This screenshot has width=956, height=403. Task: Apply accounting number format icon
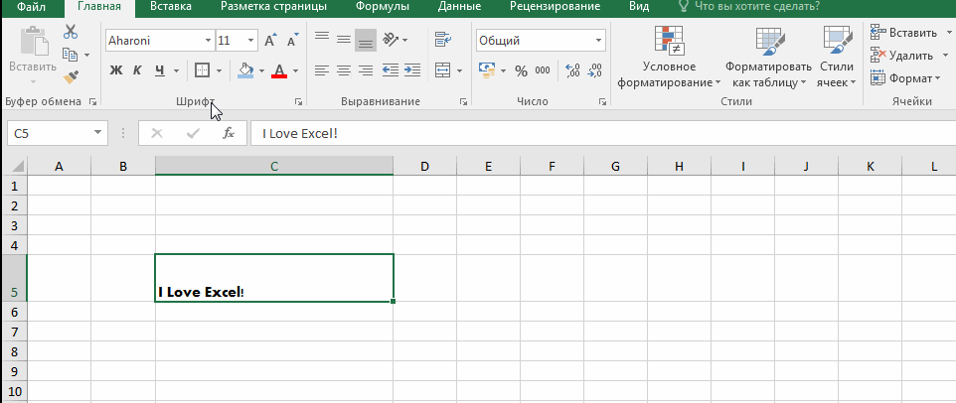487,70
